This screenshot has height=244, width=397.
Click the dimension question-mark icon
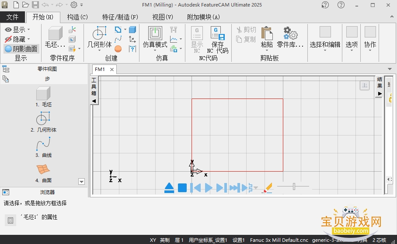point(132,49)
